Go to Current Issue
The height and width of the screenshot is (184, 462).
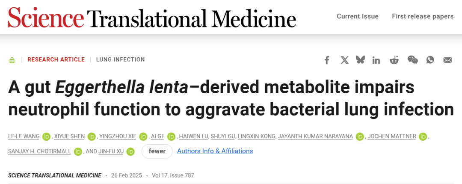(x=358, y=17)
